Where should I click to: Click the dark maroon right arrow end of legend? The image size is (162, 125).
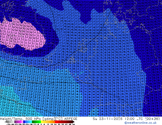74,122
